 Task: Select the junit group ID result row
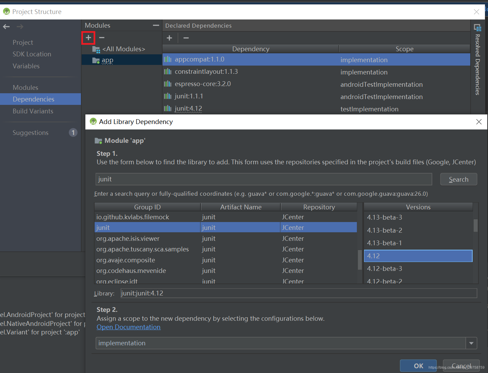[226, 227]
